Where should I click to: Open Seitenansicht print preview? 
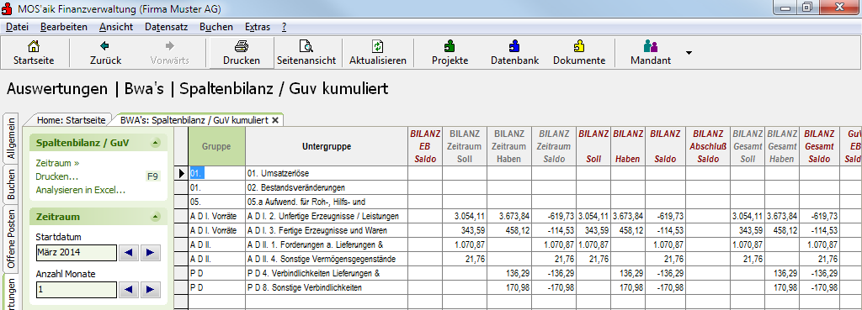306,46
